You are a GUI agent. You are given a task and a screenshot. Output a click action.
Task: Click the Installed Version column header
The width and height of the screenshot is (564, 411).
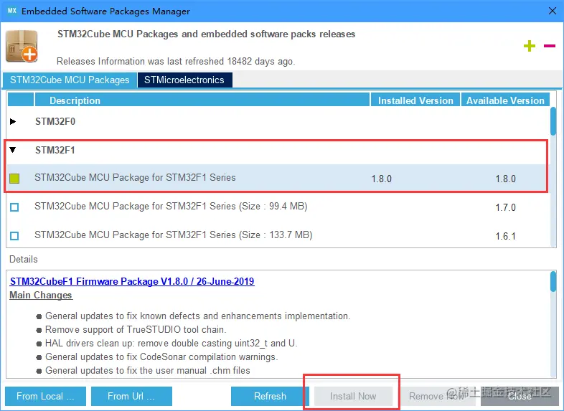pyautogui.click(x=415, y=100)
